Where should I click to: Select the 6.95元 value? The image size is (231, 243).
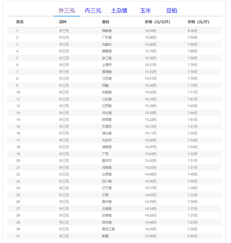[x=192, y=236]
